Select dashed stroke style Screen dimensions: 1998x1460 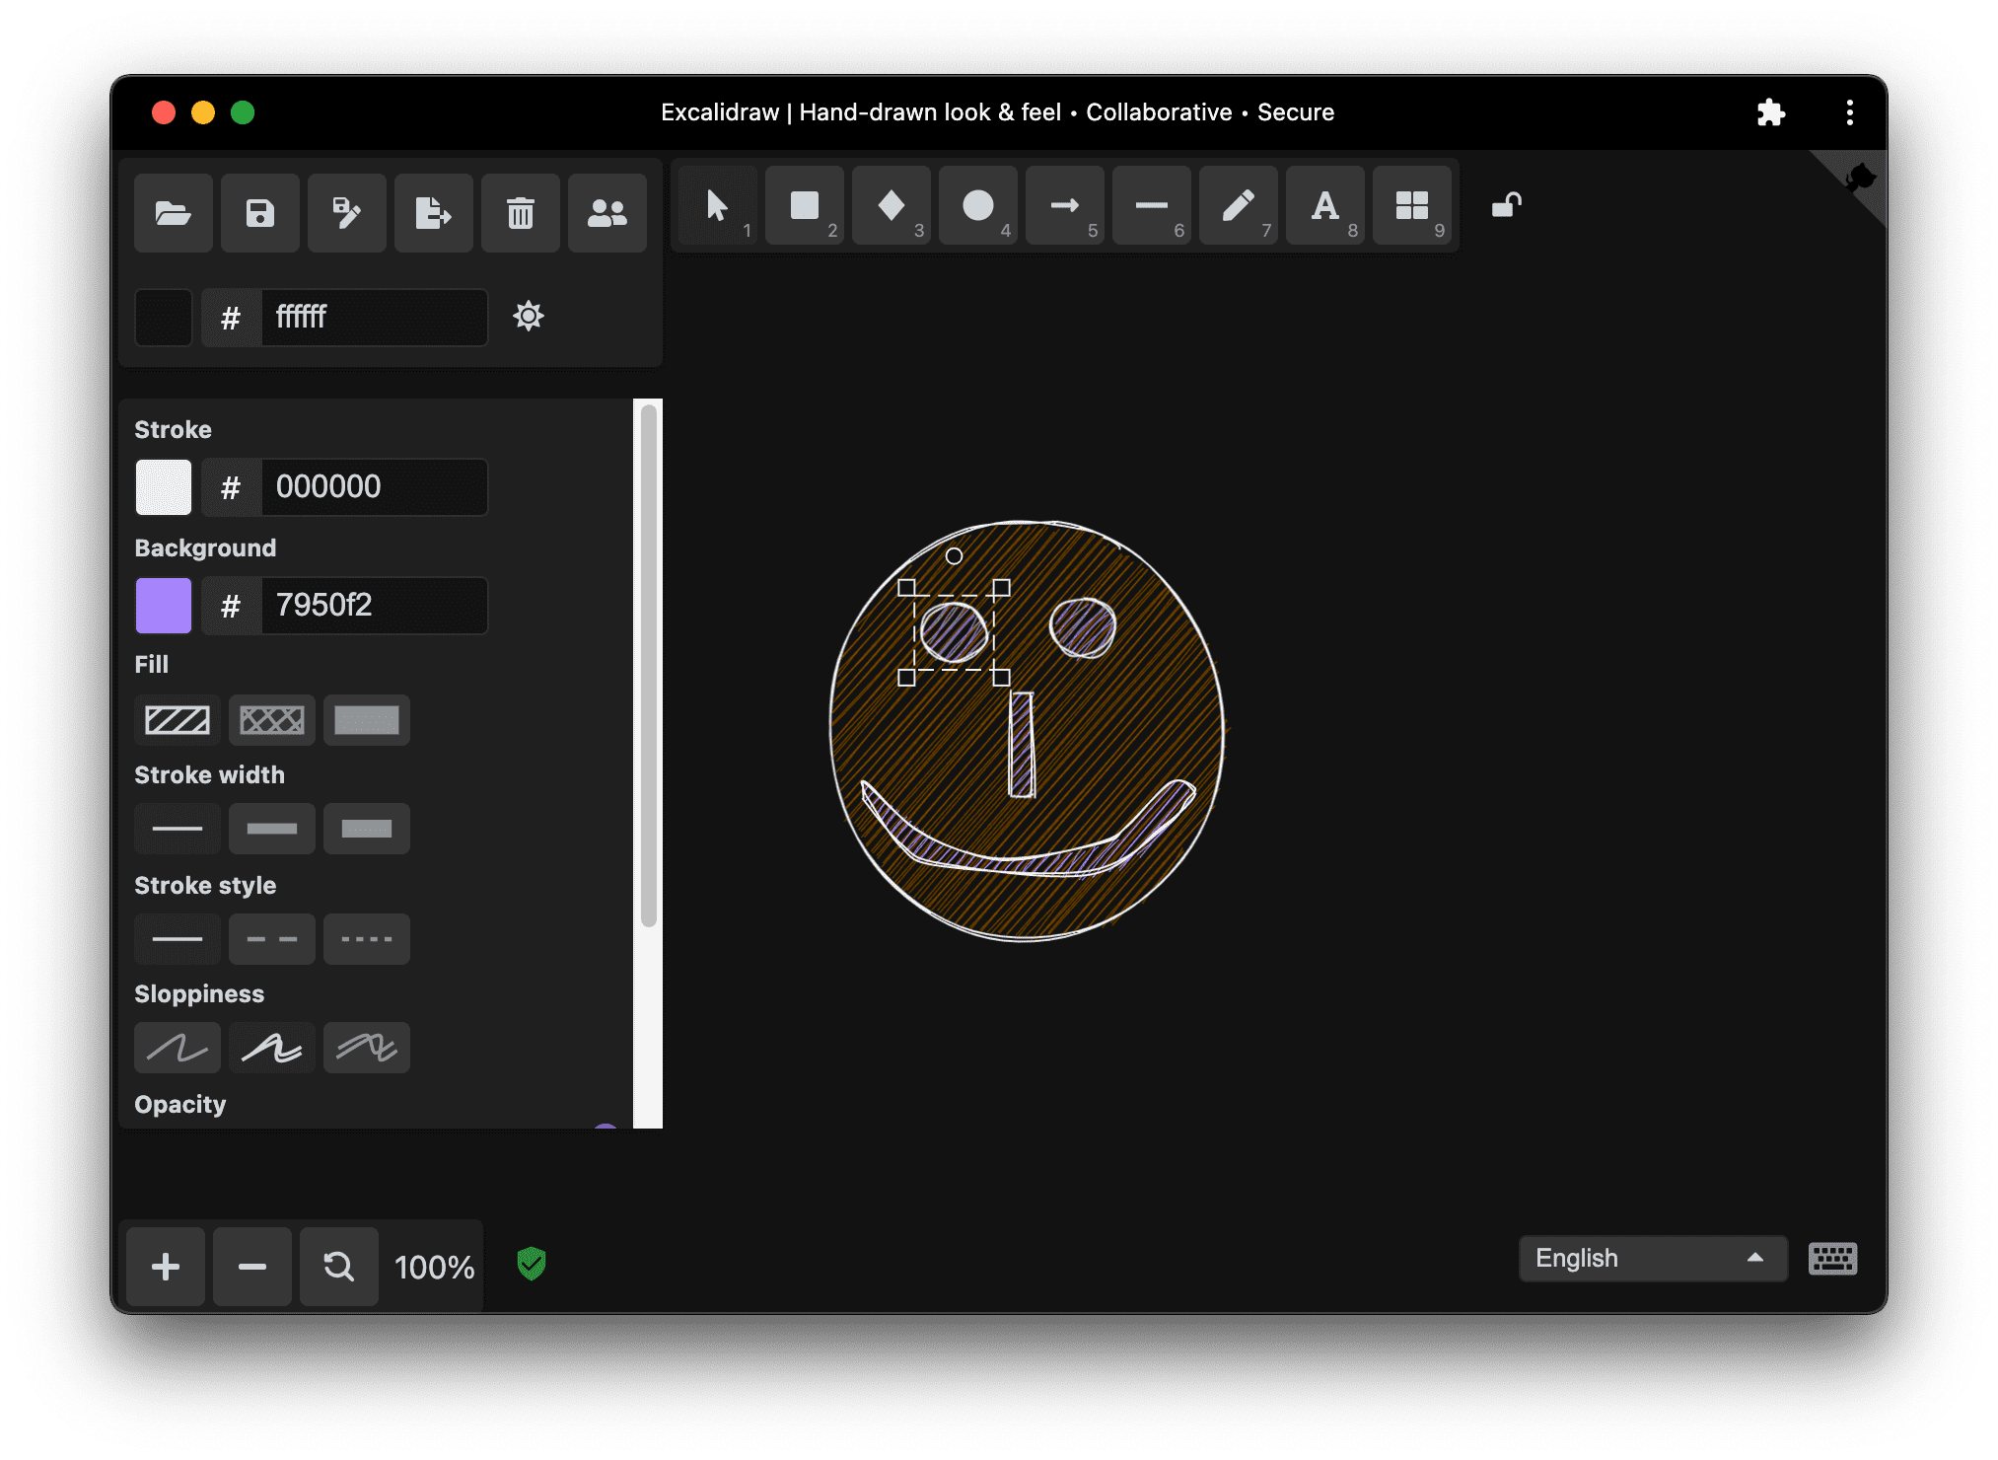click(x=271, y=939)
